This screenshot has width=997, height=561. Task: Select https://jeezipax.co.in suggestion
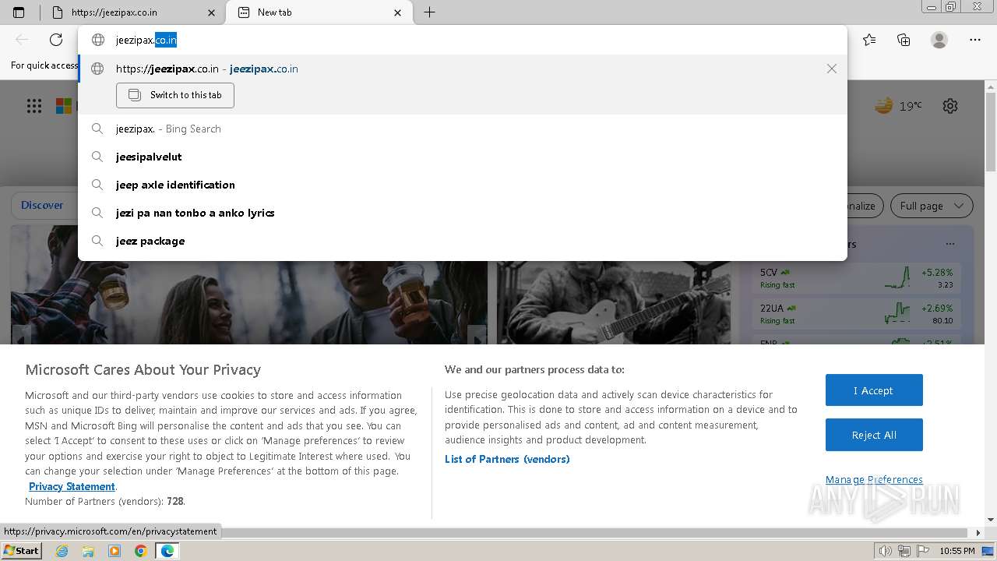click(463, 69)
